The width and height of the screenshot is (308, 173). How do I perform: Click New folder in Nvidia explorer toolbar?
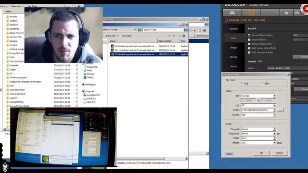coord(127,36)
